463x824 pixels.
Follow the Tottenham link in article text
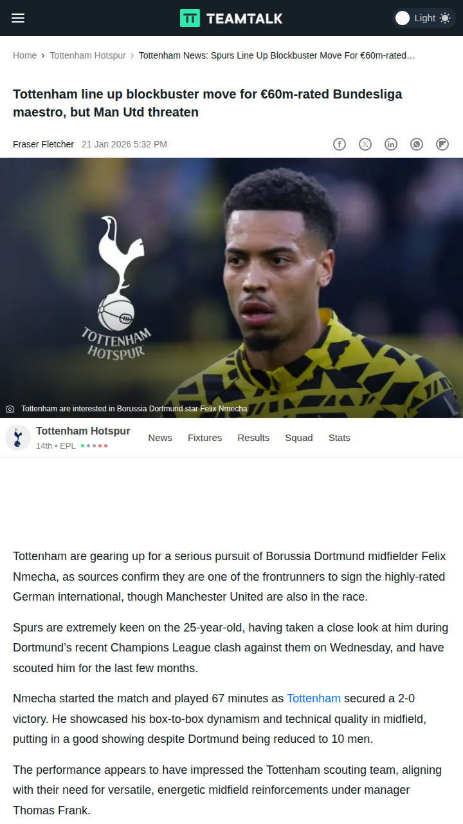[x=314, y=698]
